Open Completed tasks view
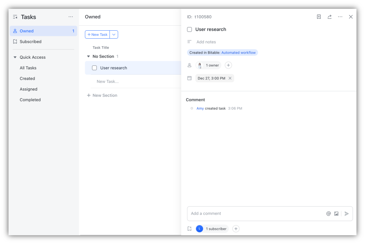 click(30, 100)
